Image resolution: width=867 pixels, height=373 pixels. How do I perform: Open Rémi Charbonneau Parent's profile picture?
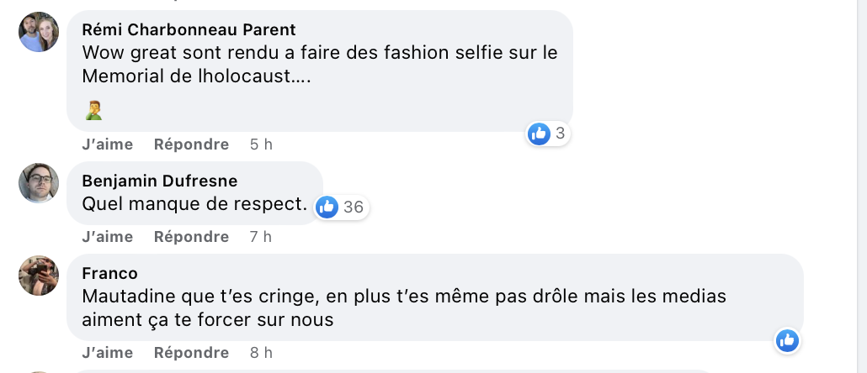[x=39, y=32]
